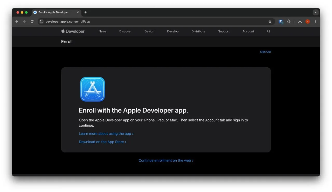Open the Extensions puzzle icon
The width and height of the screenshot is (332, 192).
tap(288, 21)
